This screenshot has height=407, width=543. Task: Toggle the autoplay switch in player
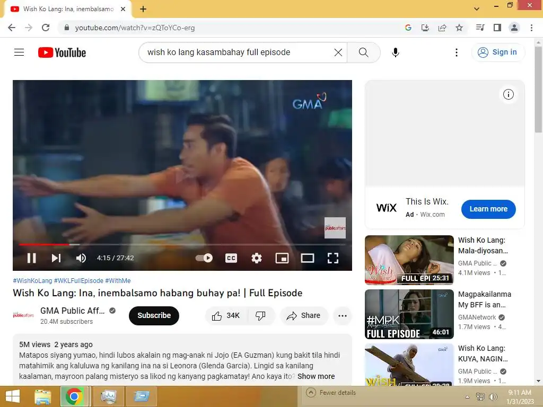(204, 258)
